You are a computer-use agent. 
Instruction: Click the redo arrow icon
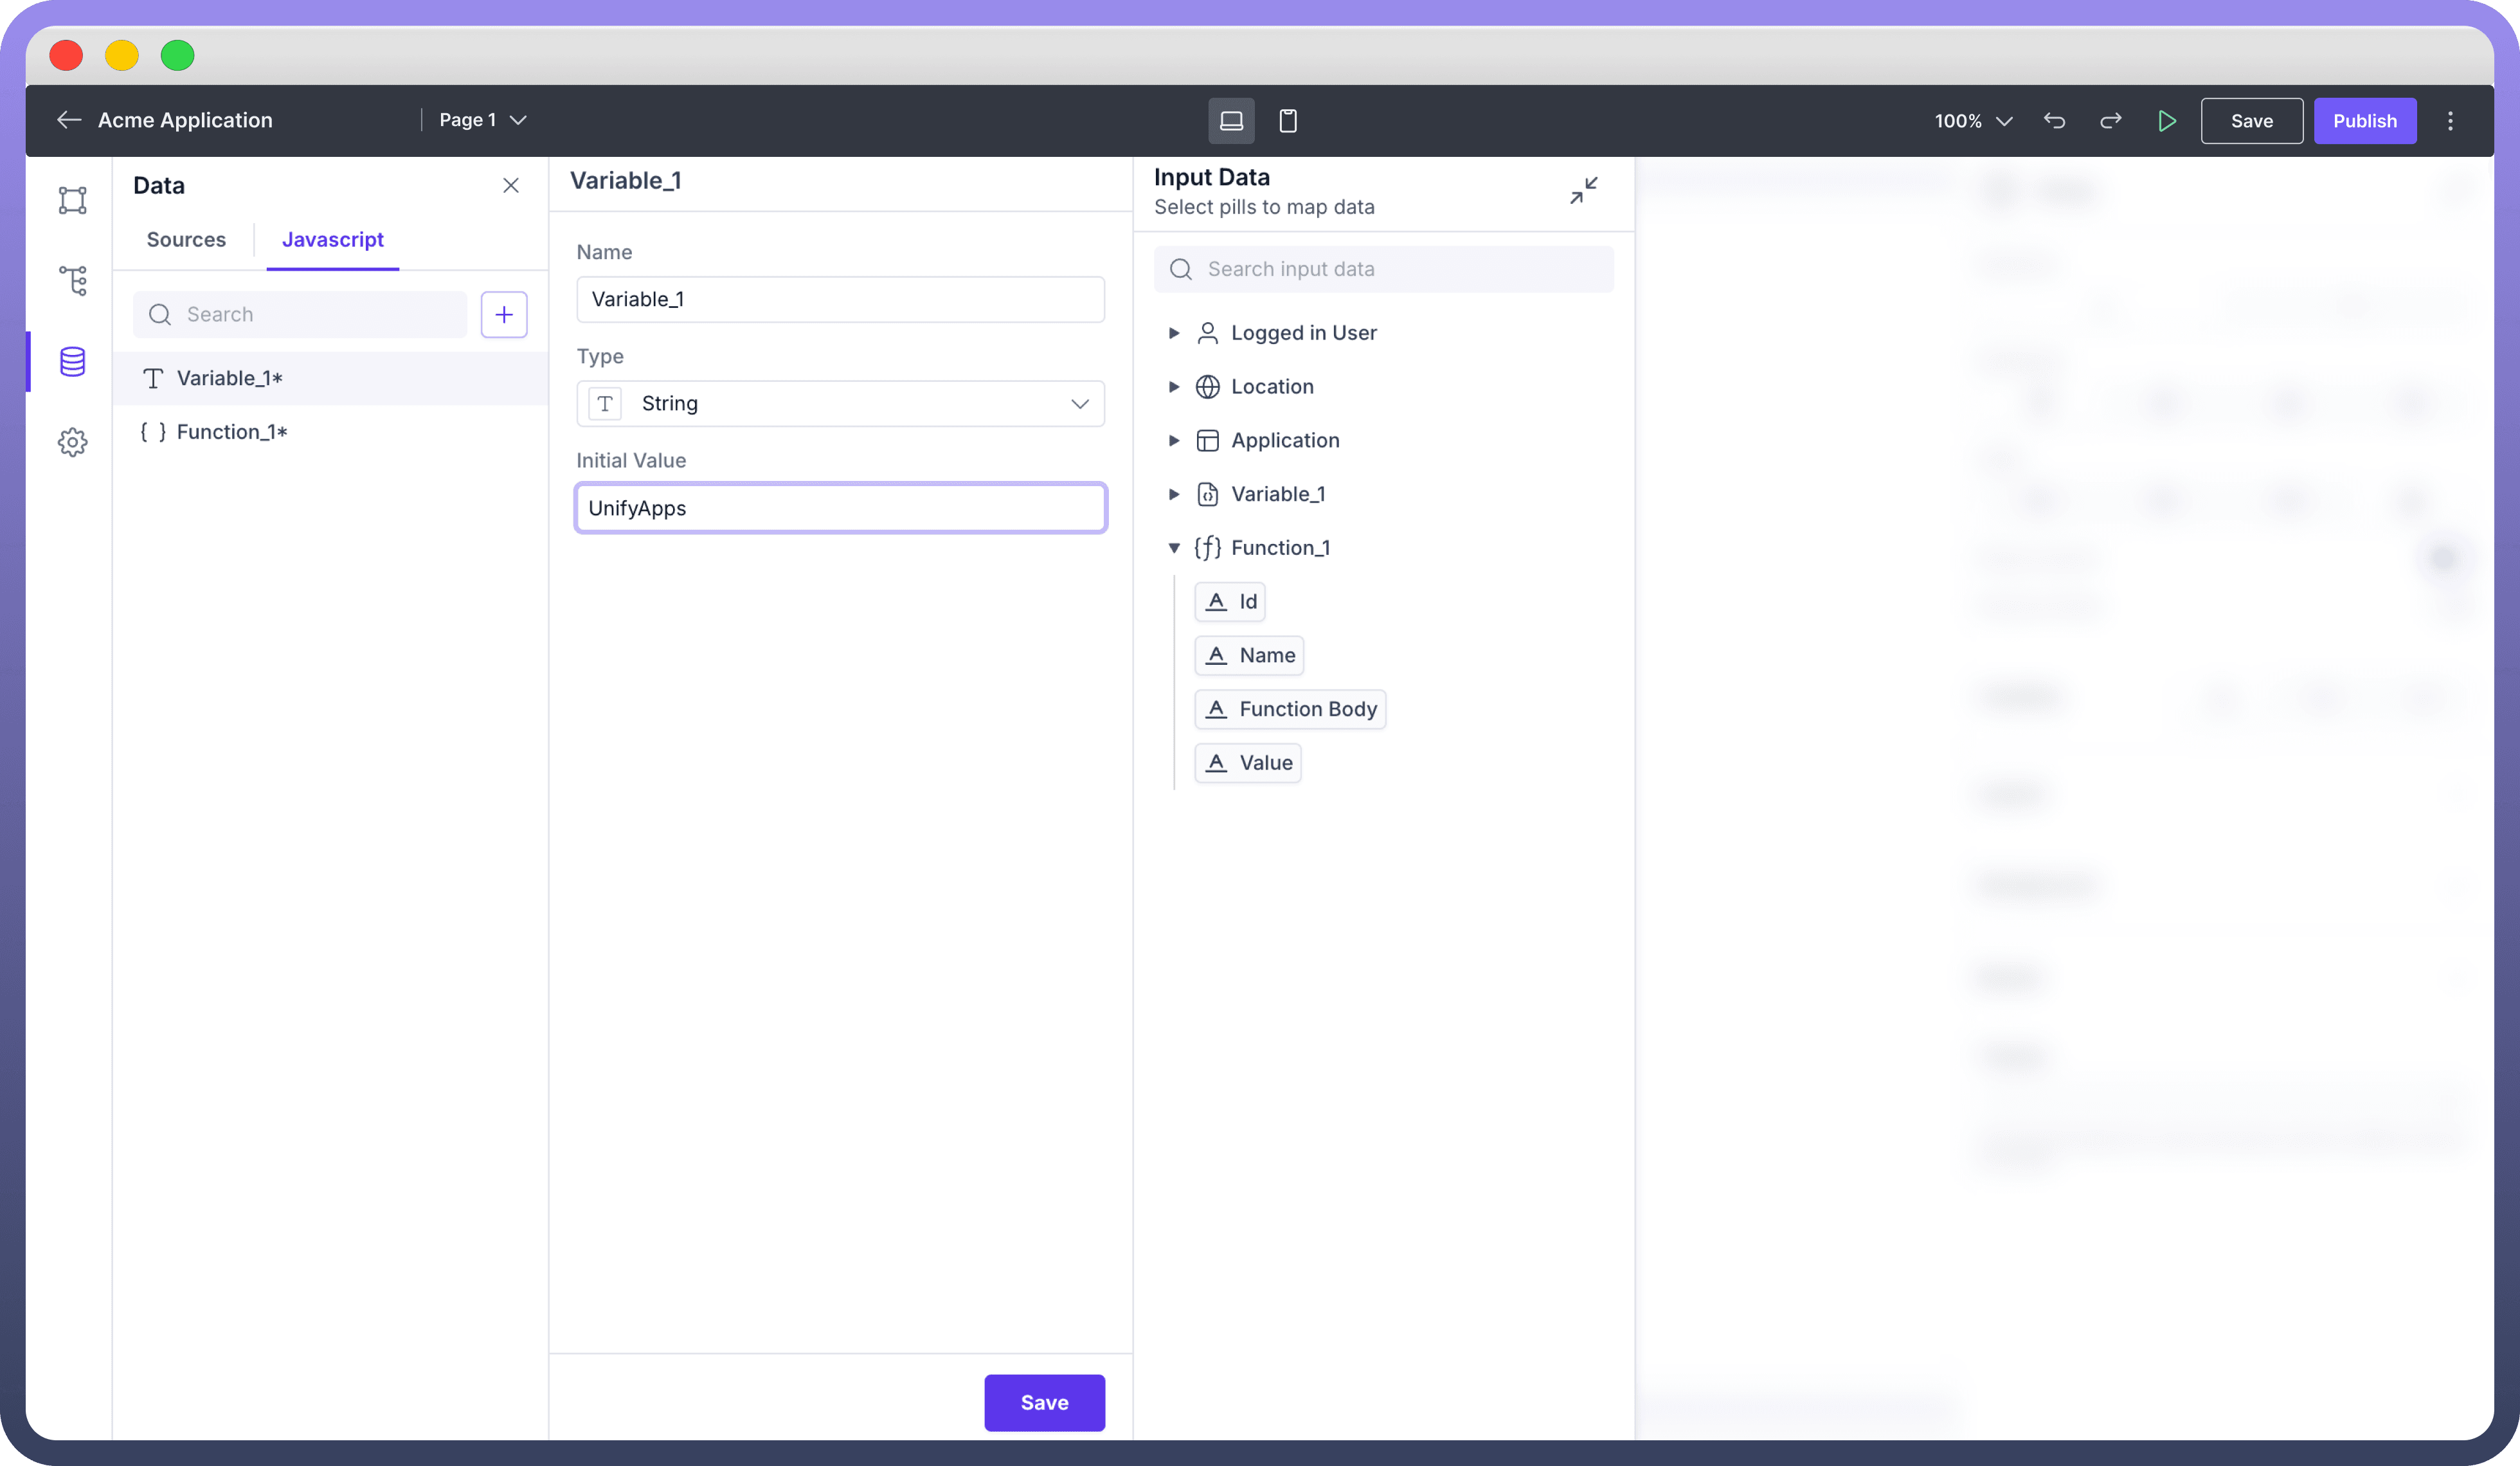2110,121
